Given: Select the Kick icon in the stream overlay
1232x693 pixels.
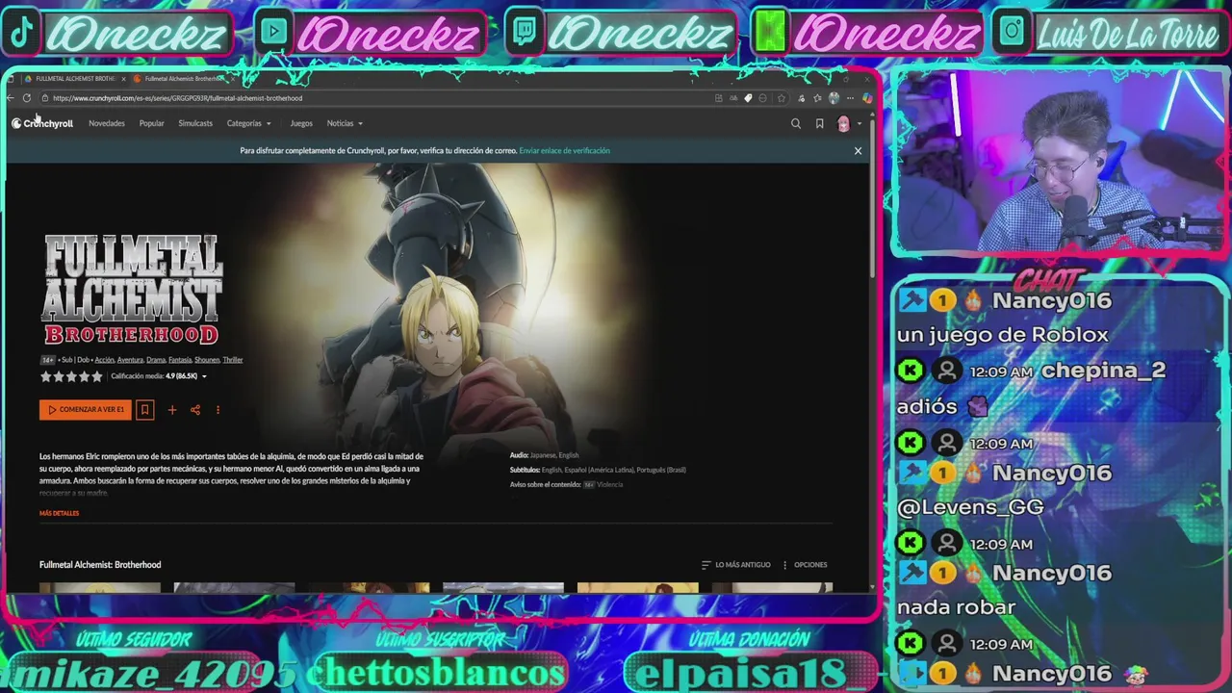Looking at the screenshot, I should [x=769, y=34].
